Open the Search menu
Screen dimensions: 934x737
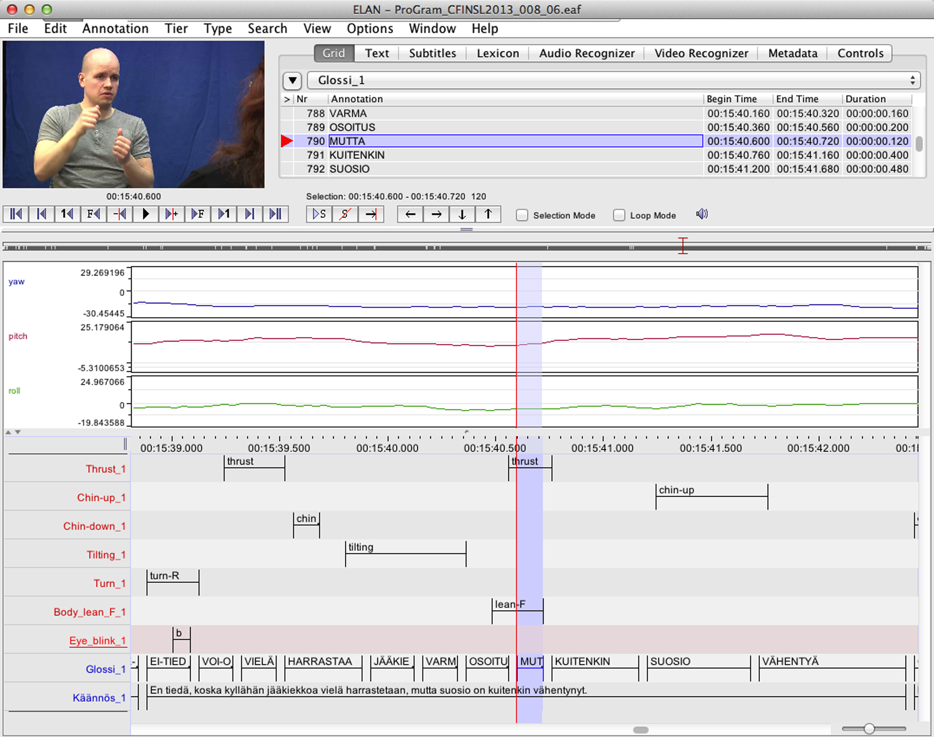point(267,29)
